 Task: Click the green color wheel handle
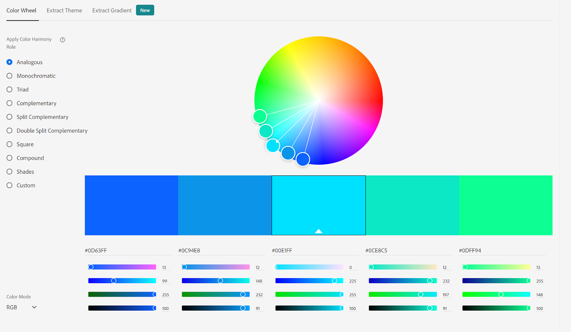tap(260, 116)
